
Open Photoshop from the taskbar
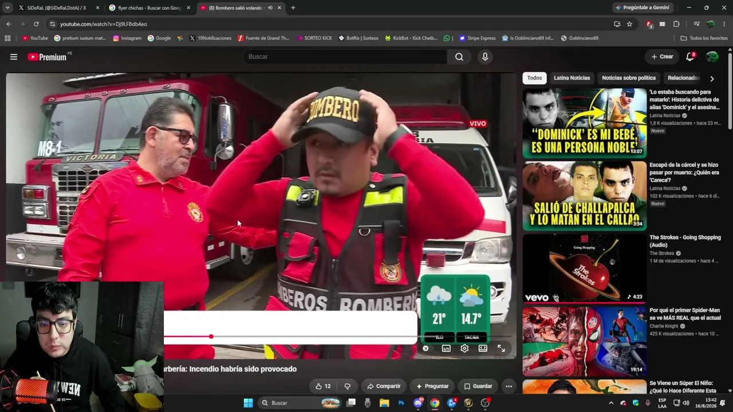click(401, 403)
